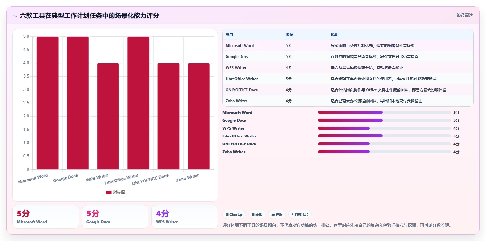Image resolution: width=486 pixels, height=241 pixels.
Task: Click the LibreOffice Writer progress bar
Action: (x=384, y=136)
